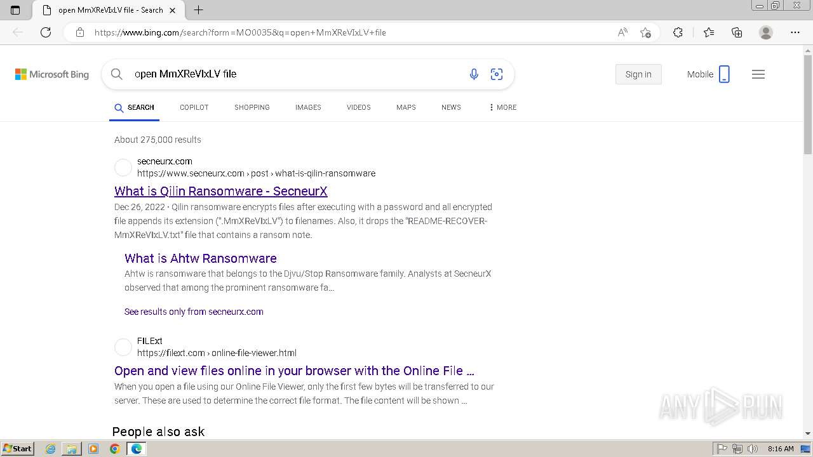Click the People also ask heading

(x=158, y=432)
